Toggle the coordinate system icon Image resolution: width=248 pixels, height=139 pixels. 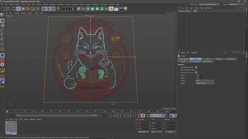[x=58, y=9]
